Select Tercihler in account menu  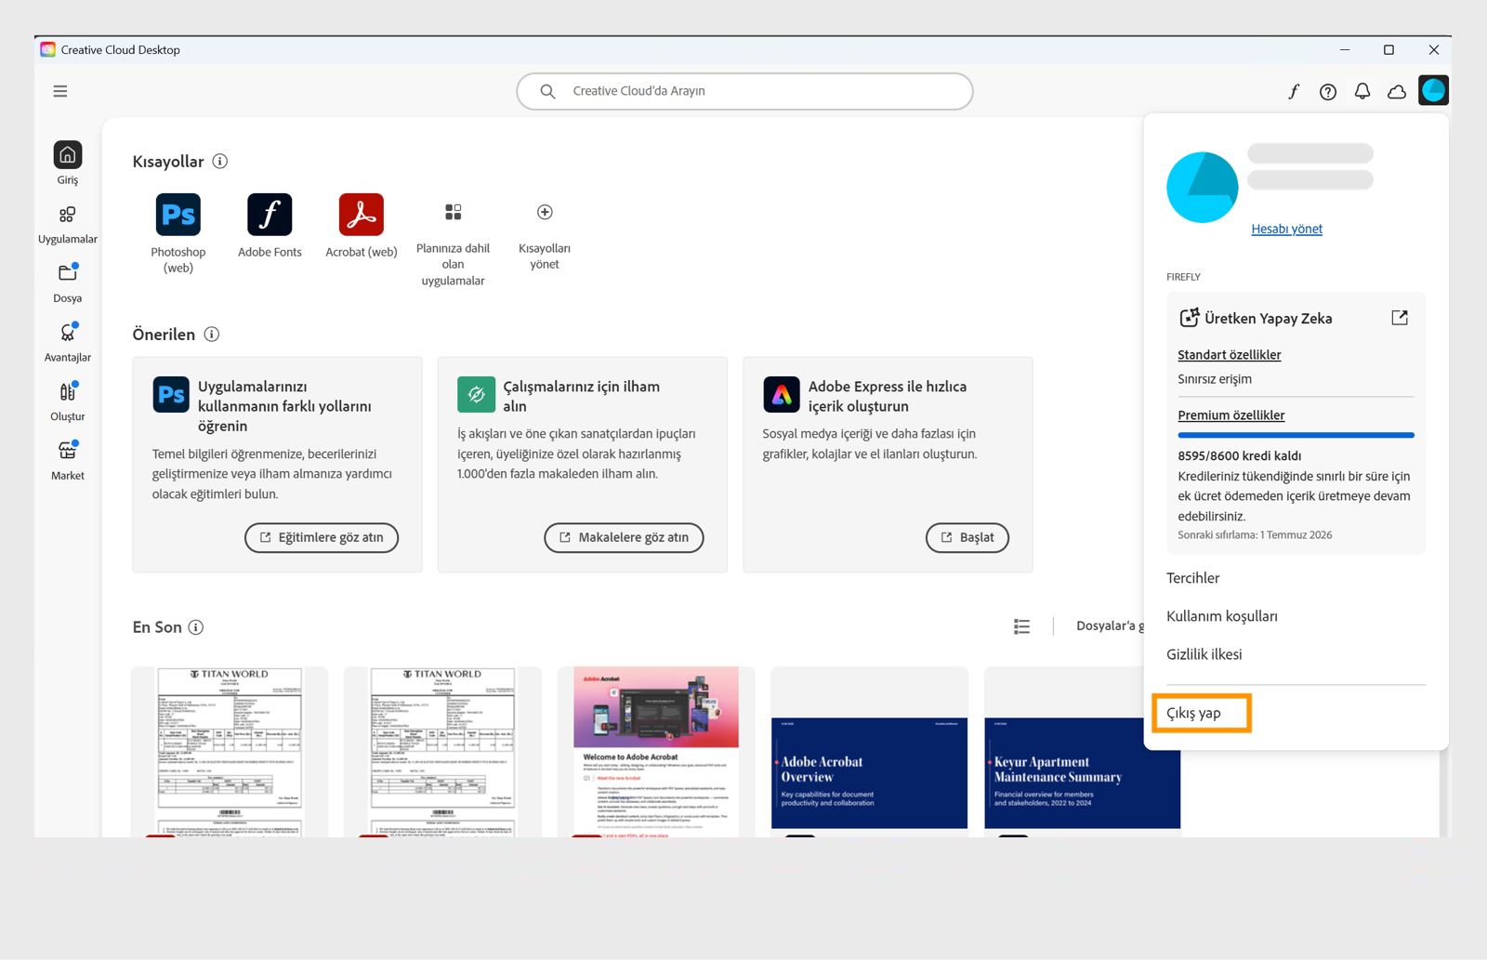coord(1192,578)
